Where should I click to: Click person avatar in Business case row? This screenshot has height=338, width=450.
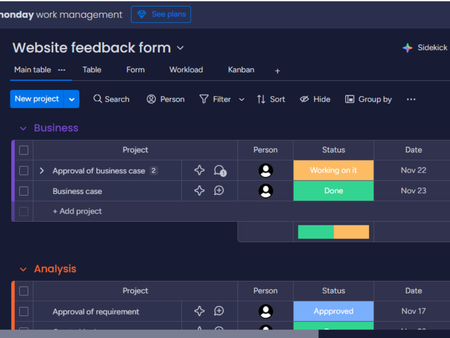266,191
